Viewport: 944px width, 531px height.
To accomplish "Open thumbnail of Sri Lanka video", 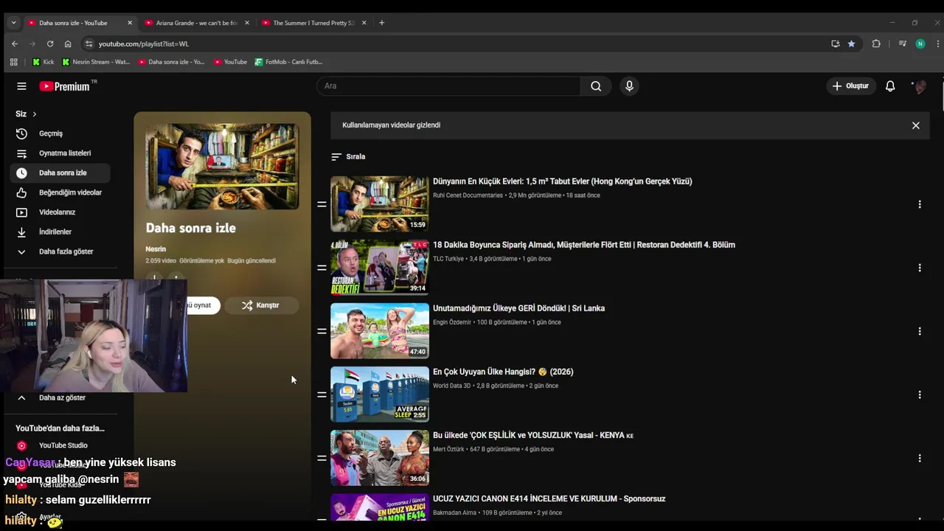I will coord(380,331).
